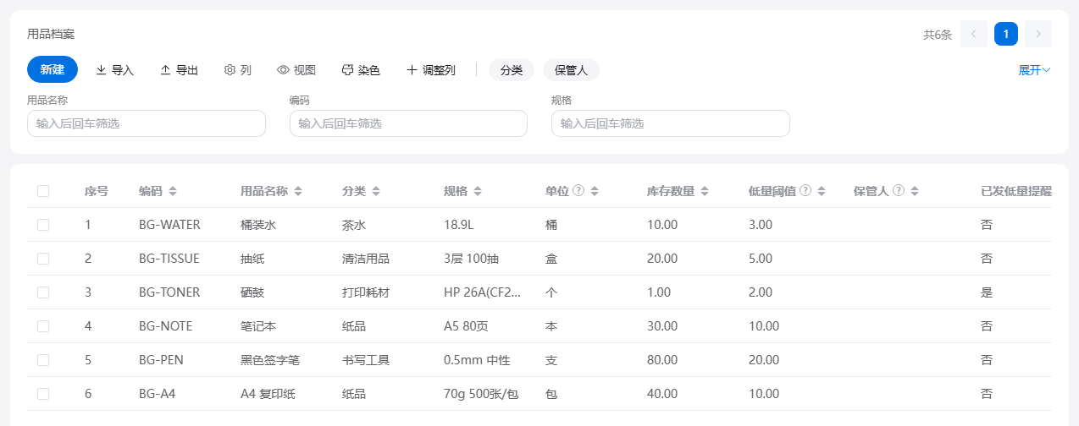Click the 导出 export button
Image resolution: width=1079 pixels, height=426 pixels.
coord(179,70)
